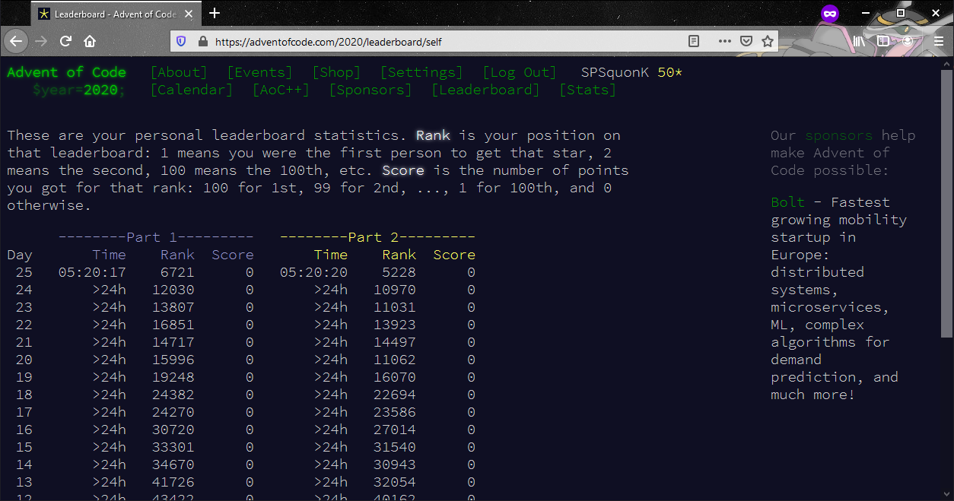Open the Calendar page

click(192, 90)
